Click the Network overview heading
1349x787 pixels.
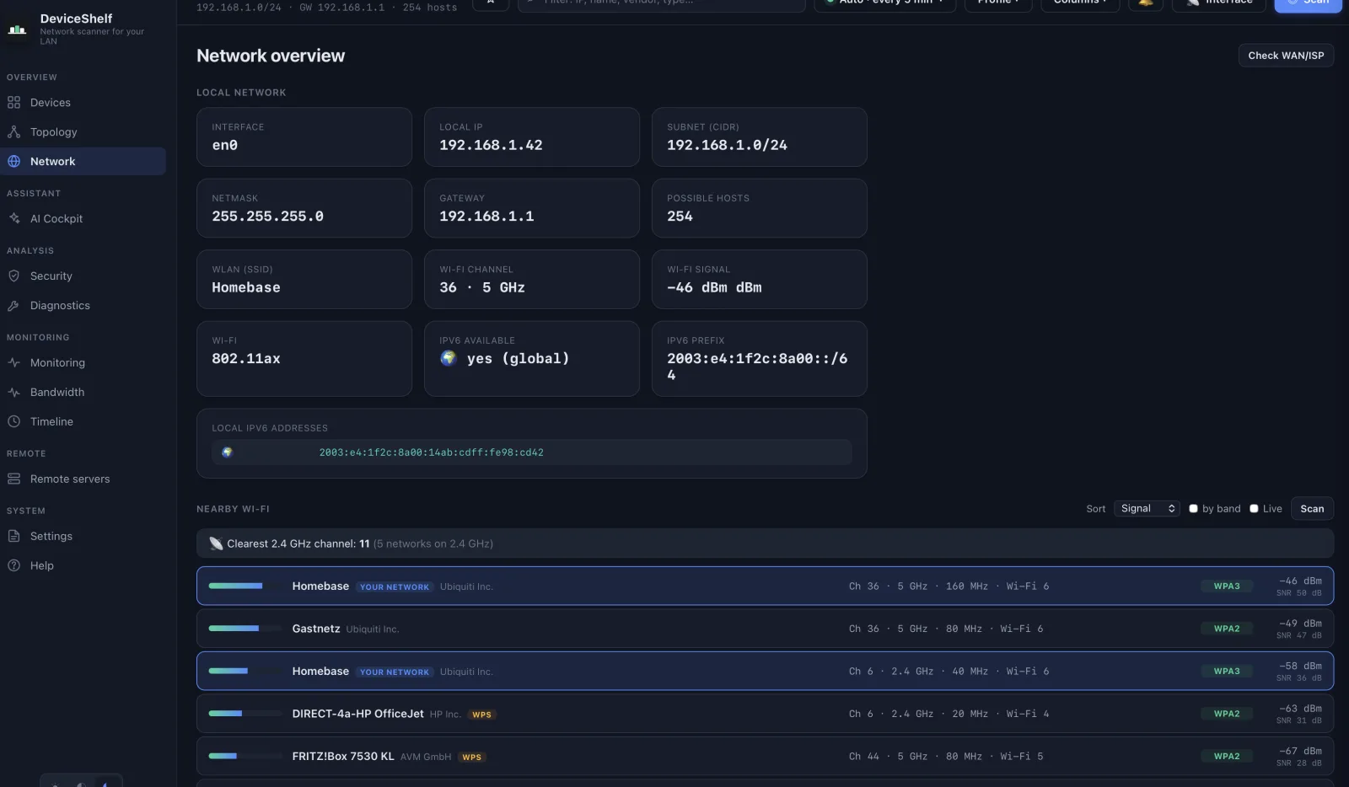pyautogui.click(x=271, y=56)
